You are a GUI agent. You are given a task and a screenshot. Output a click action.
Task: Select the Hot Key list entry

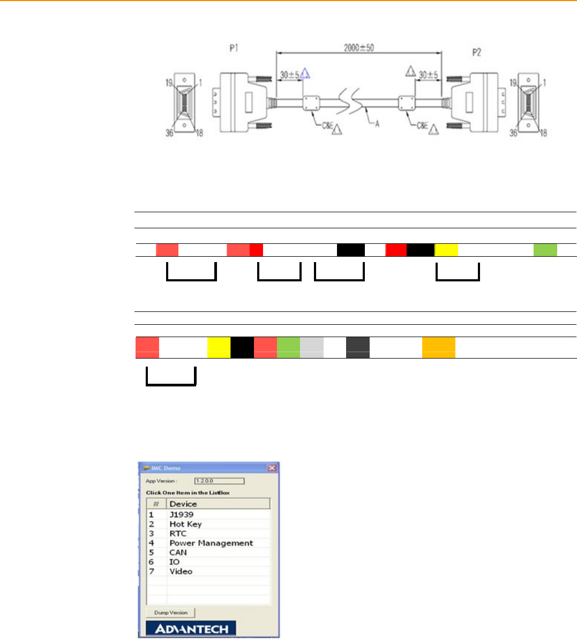pyautogui.click(x=208, y=524)
